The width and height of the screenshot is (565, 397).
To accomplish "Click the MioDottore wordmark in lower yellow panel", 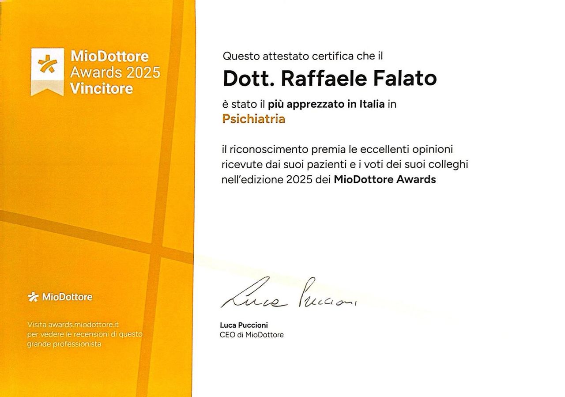I will tap(67, 297).
